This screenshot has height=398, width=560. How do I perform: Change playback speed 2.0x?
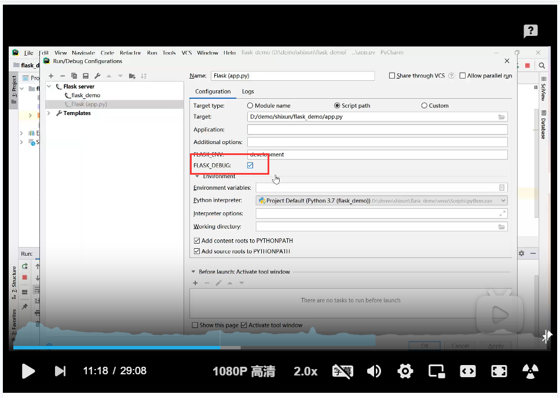click(305, 371)
